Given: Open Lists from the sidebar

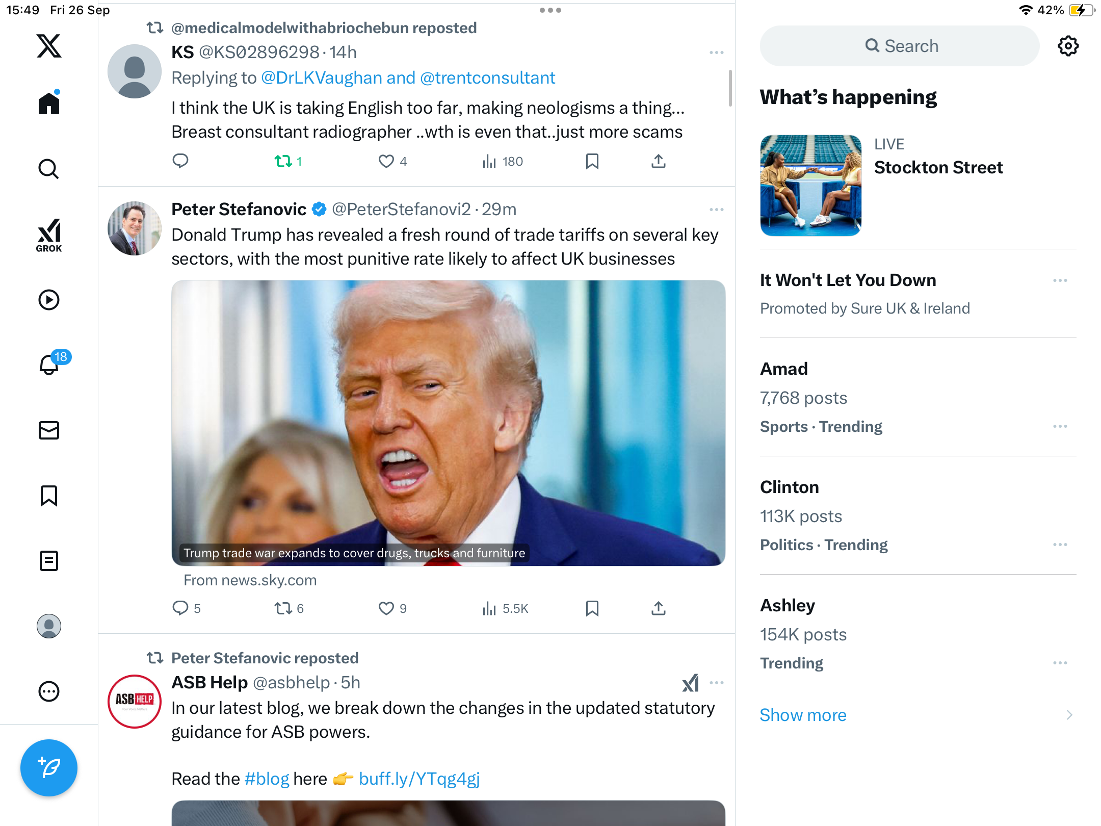Looking at the screenshot, I should [49, 561].
